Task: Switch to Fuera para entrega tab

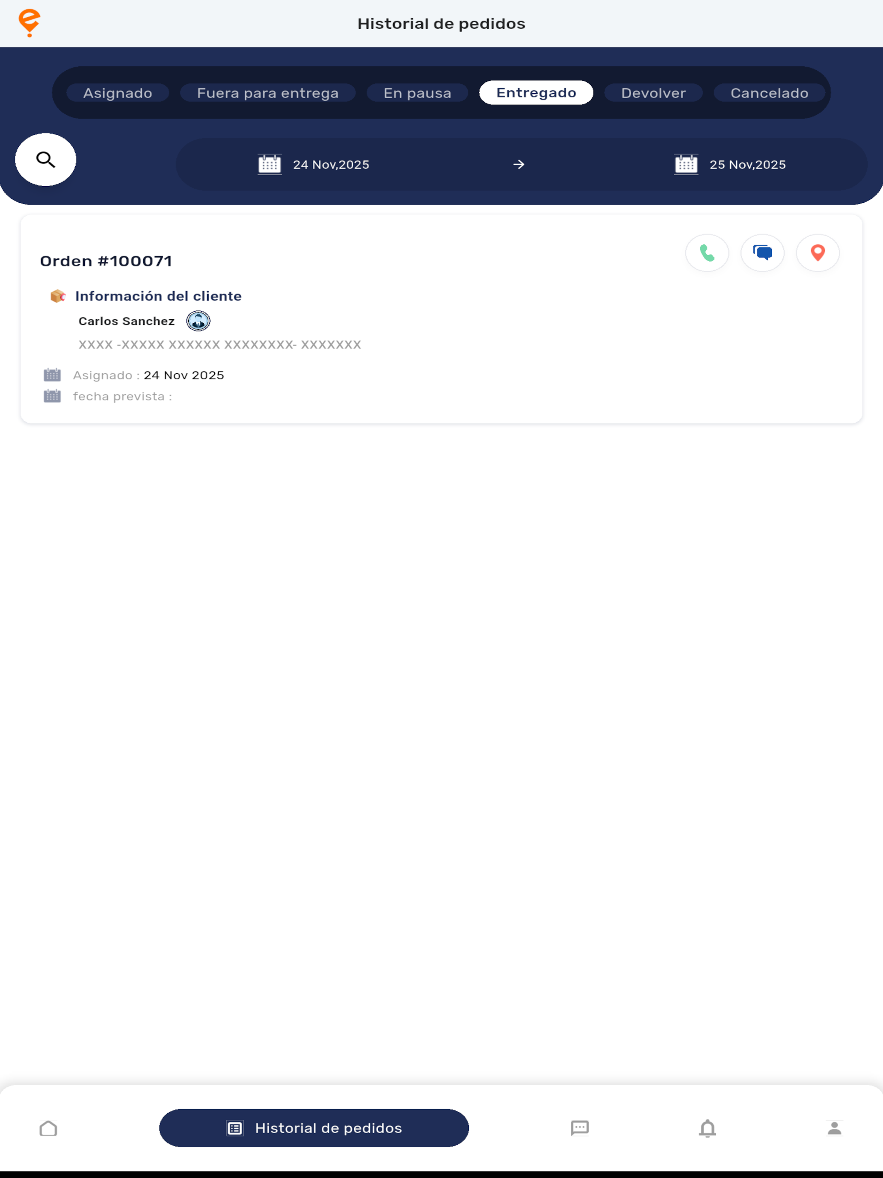Action: tap(268, 92)
